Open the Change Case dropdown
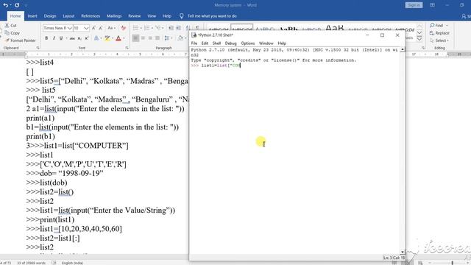 tap(111, 28)
